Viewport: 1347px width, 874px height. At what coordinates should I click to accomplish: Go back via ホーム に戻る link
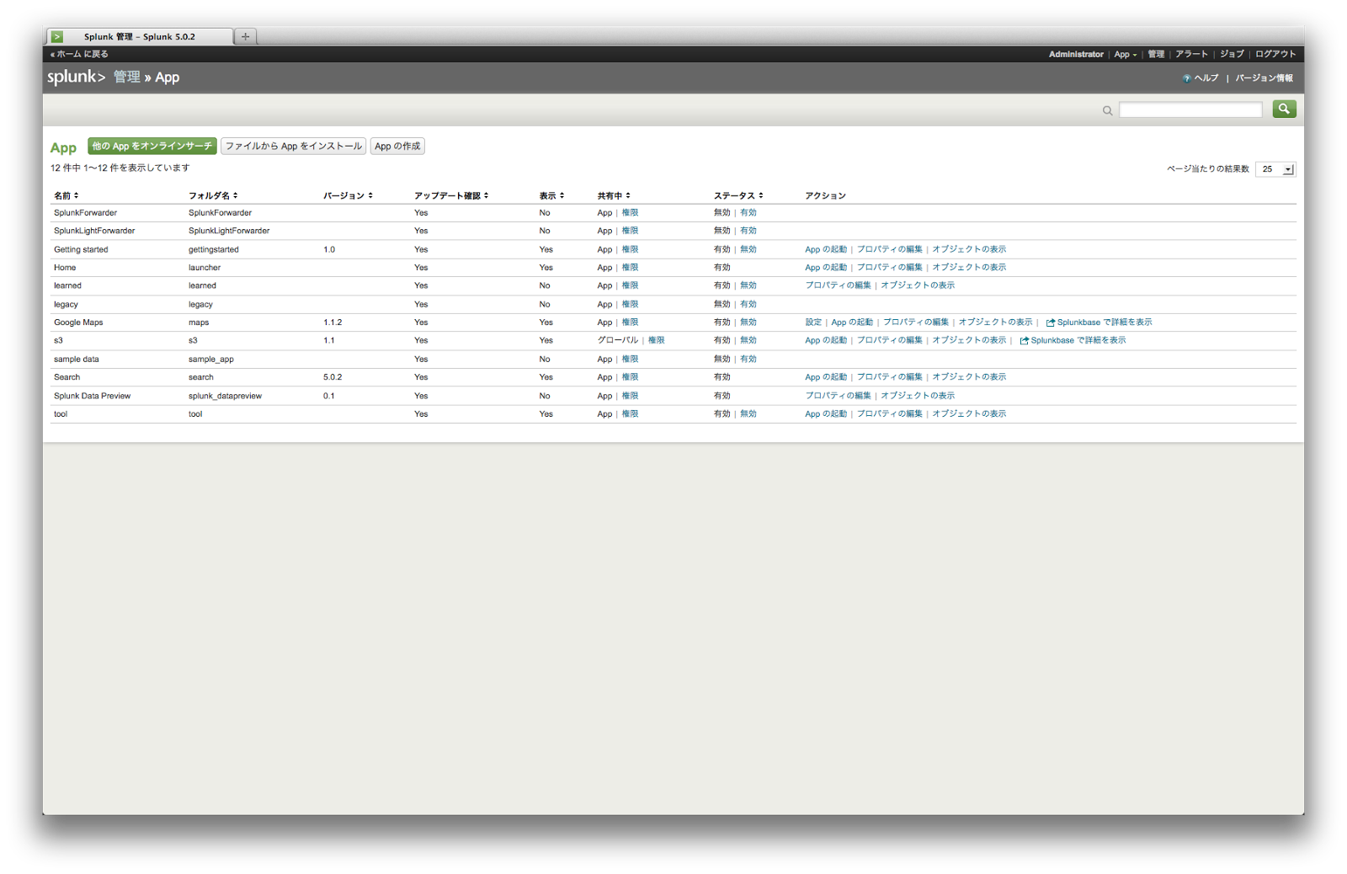click(79, 54)
